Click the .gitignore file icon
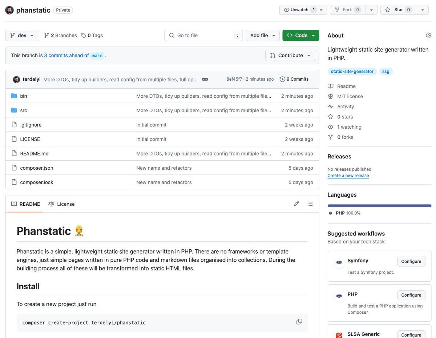The width and height of the screenshot is (436, 338). point(14,125)
